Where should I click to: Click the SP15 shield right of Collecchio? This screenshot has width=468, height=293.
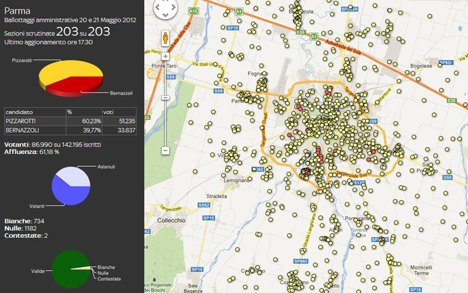(x=209, y=218)
